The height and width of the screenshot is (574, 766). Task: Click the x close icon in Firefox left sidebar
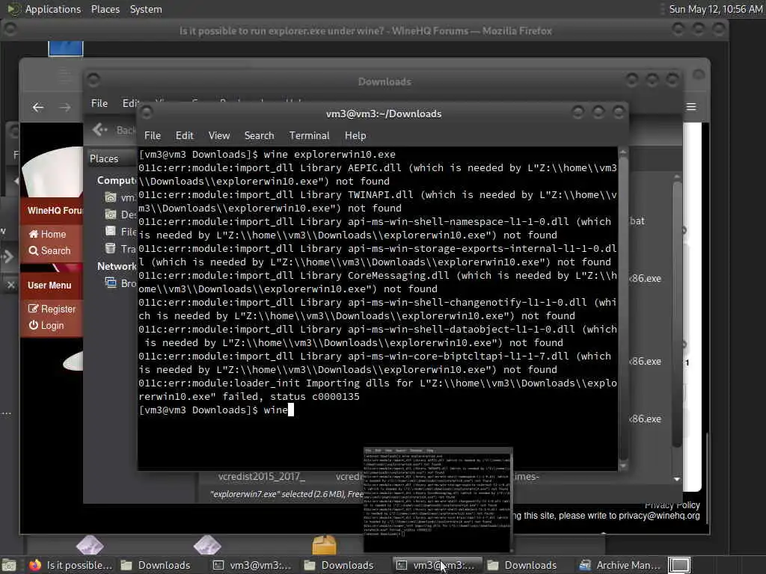[x=10, y=285]
